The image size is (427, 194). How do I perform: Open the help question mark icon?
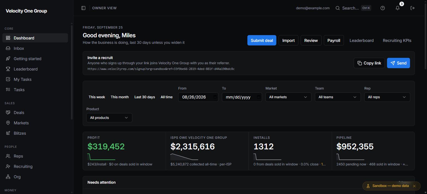click(383, 8)
